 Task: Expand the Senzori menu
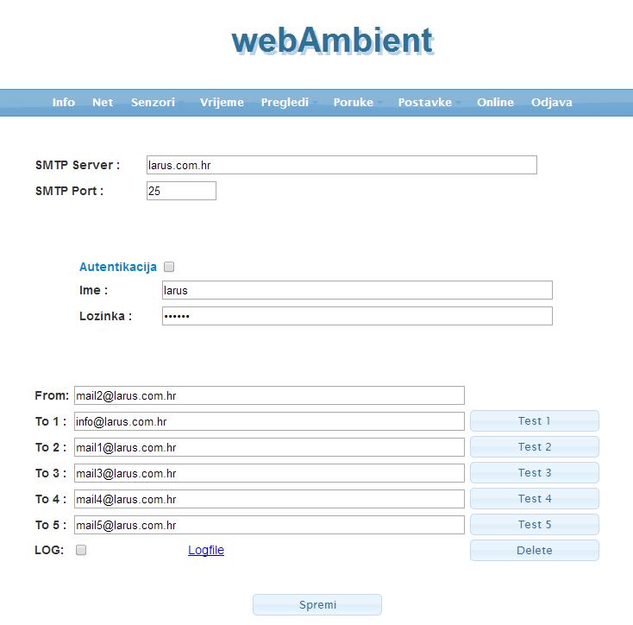coord(153,102)
